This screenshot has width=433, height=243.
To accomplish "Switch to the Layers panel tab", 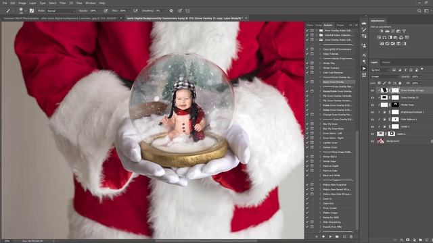I will point(374,63).
